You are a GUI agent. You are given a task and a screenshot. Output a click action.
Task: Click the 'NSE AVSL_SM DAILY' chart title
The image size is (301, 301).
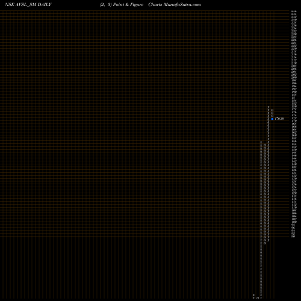[28, 5]
